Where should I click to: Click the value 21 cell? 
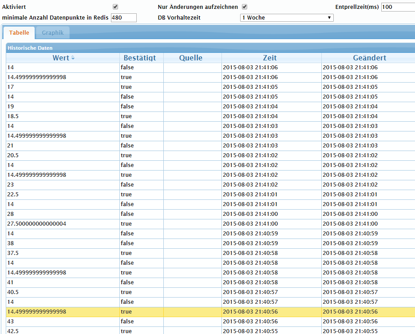[x=63, y=146]
